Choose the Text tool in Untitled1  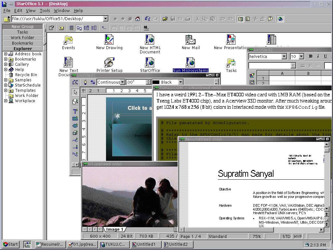point(75,111)
